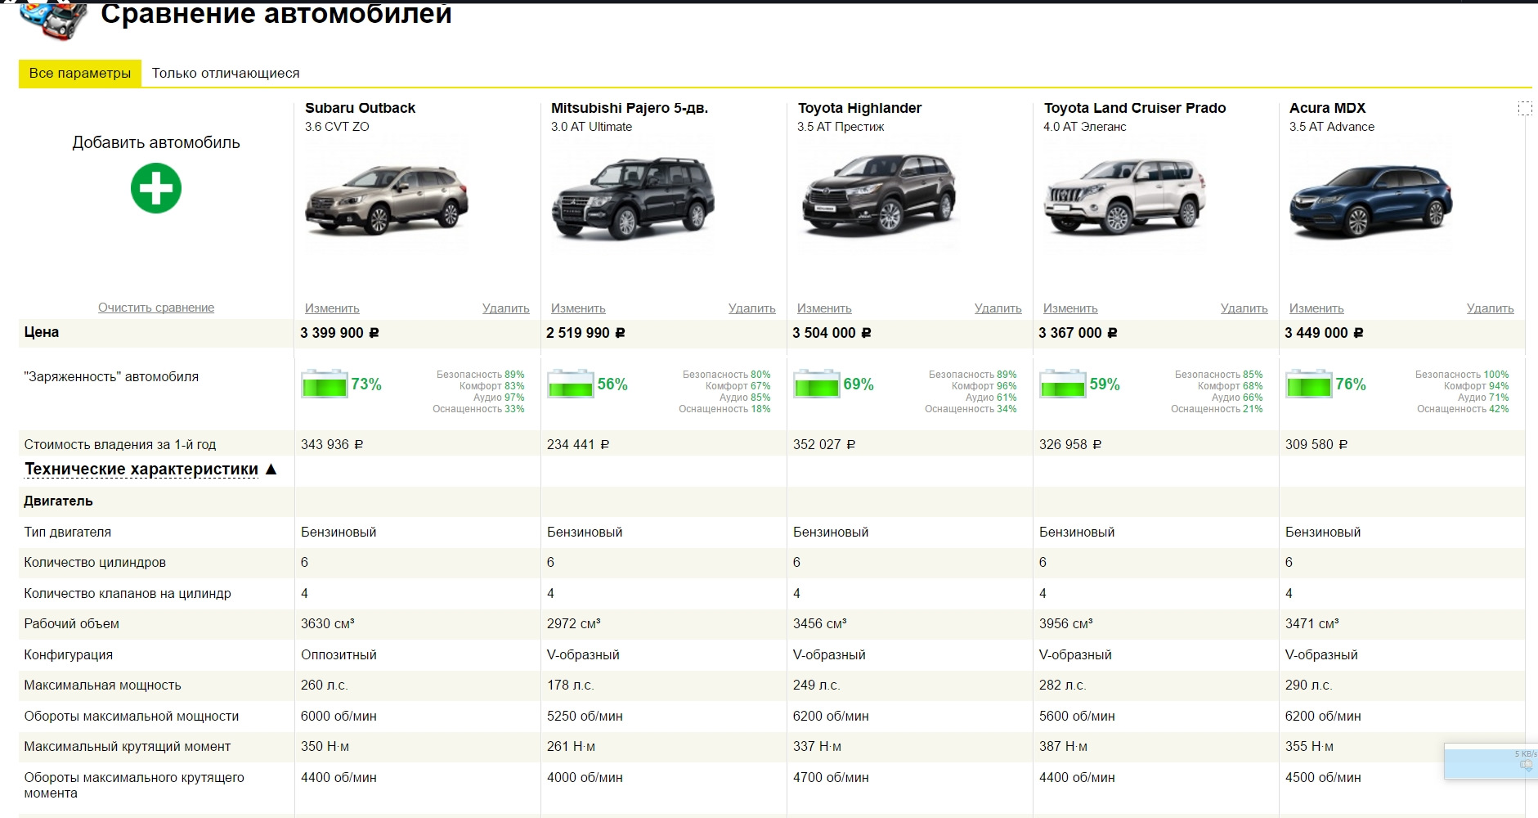The height and width of the screenshot is (818, 1538).
Task: Open the Land Cruiser Prado car photo
Action: [x=1125, y=196]
